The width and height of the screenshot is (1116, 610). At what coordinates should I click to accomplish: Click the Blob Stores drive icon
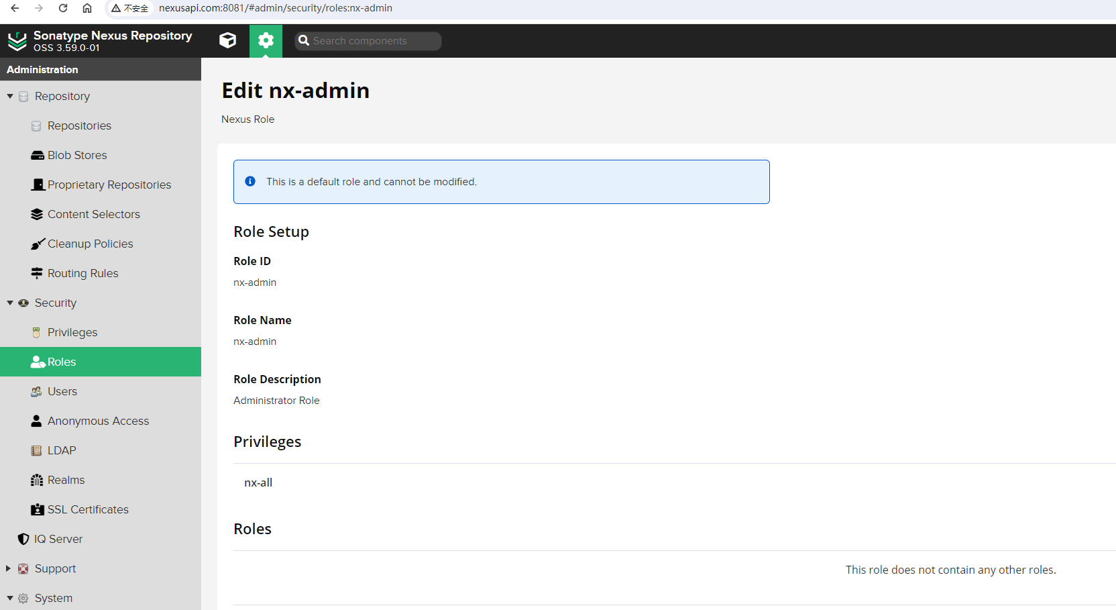tap(38, 156)
